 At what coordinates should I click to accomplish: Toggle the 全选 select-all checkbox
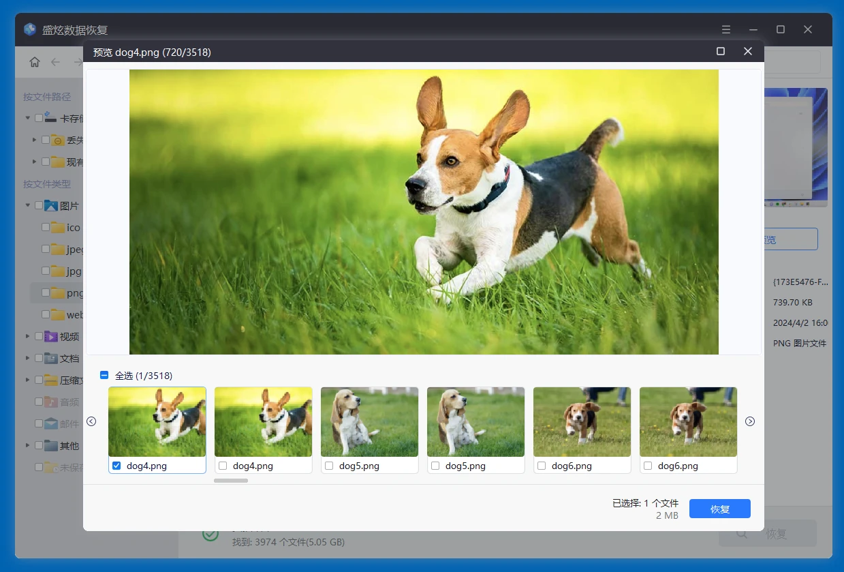pyautogui.click(x=104, y=376)
